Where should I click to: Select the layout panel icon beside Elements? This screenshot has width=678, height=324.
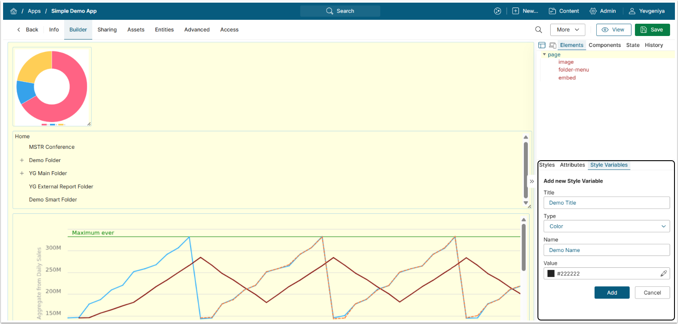pyautogui.click(x=542, y=45)
